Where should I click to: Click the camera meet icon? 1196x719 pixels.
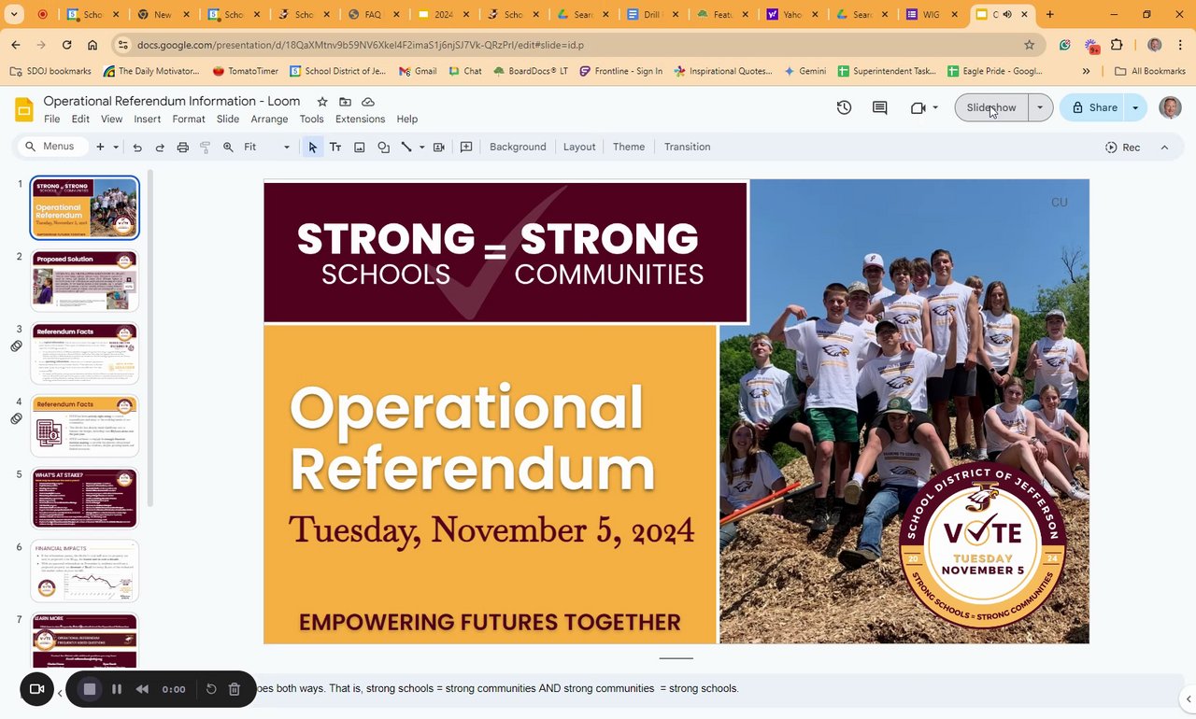click(x=918, y=107)
